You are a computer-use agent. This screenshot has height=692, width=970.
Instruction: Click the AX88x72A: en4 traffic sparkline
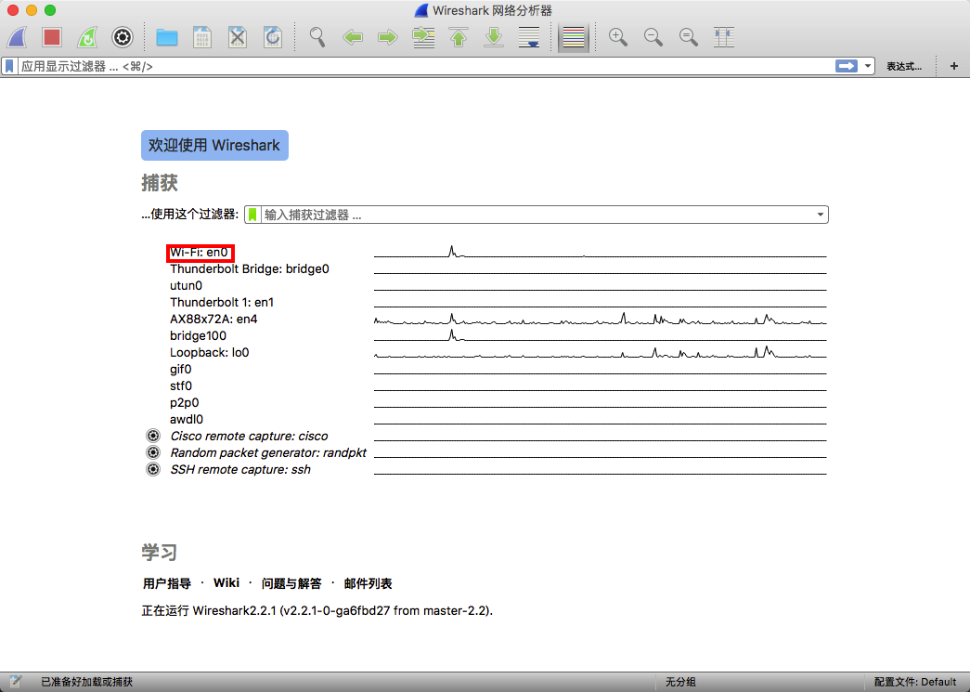point(600,319)
